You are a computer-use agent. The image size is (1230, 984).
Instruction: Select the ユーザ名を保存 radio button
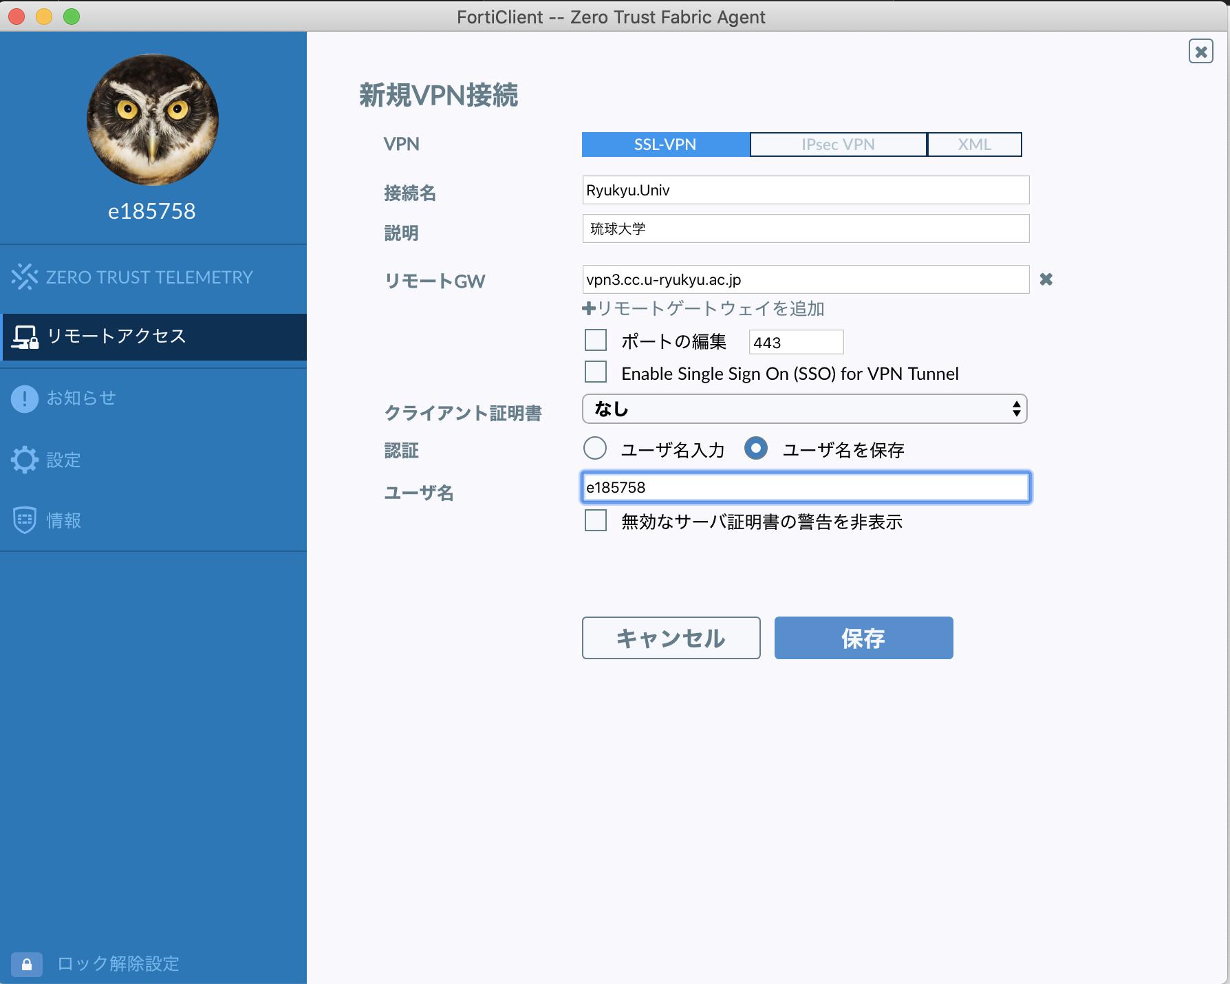[756, 449]
